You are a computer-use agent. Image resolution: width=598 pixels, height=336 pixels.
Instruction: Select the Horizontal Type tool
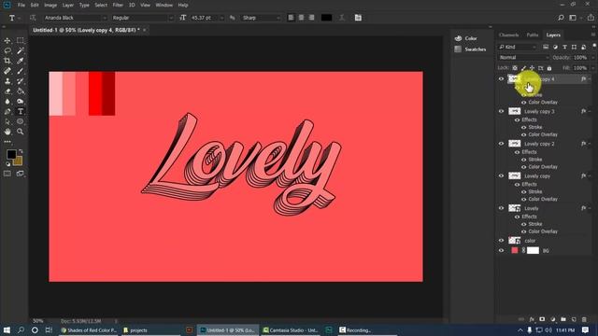pyautogui.click(x=21, y=111)
